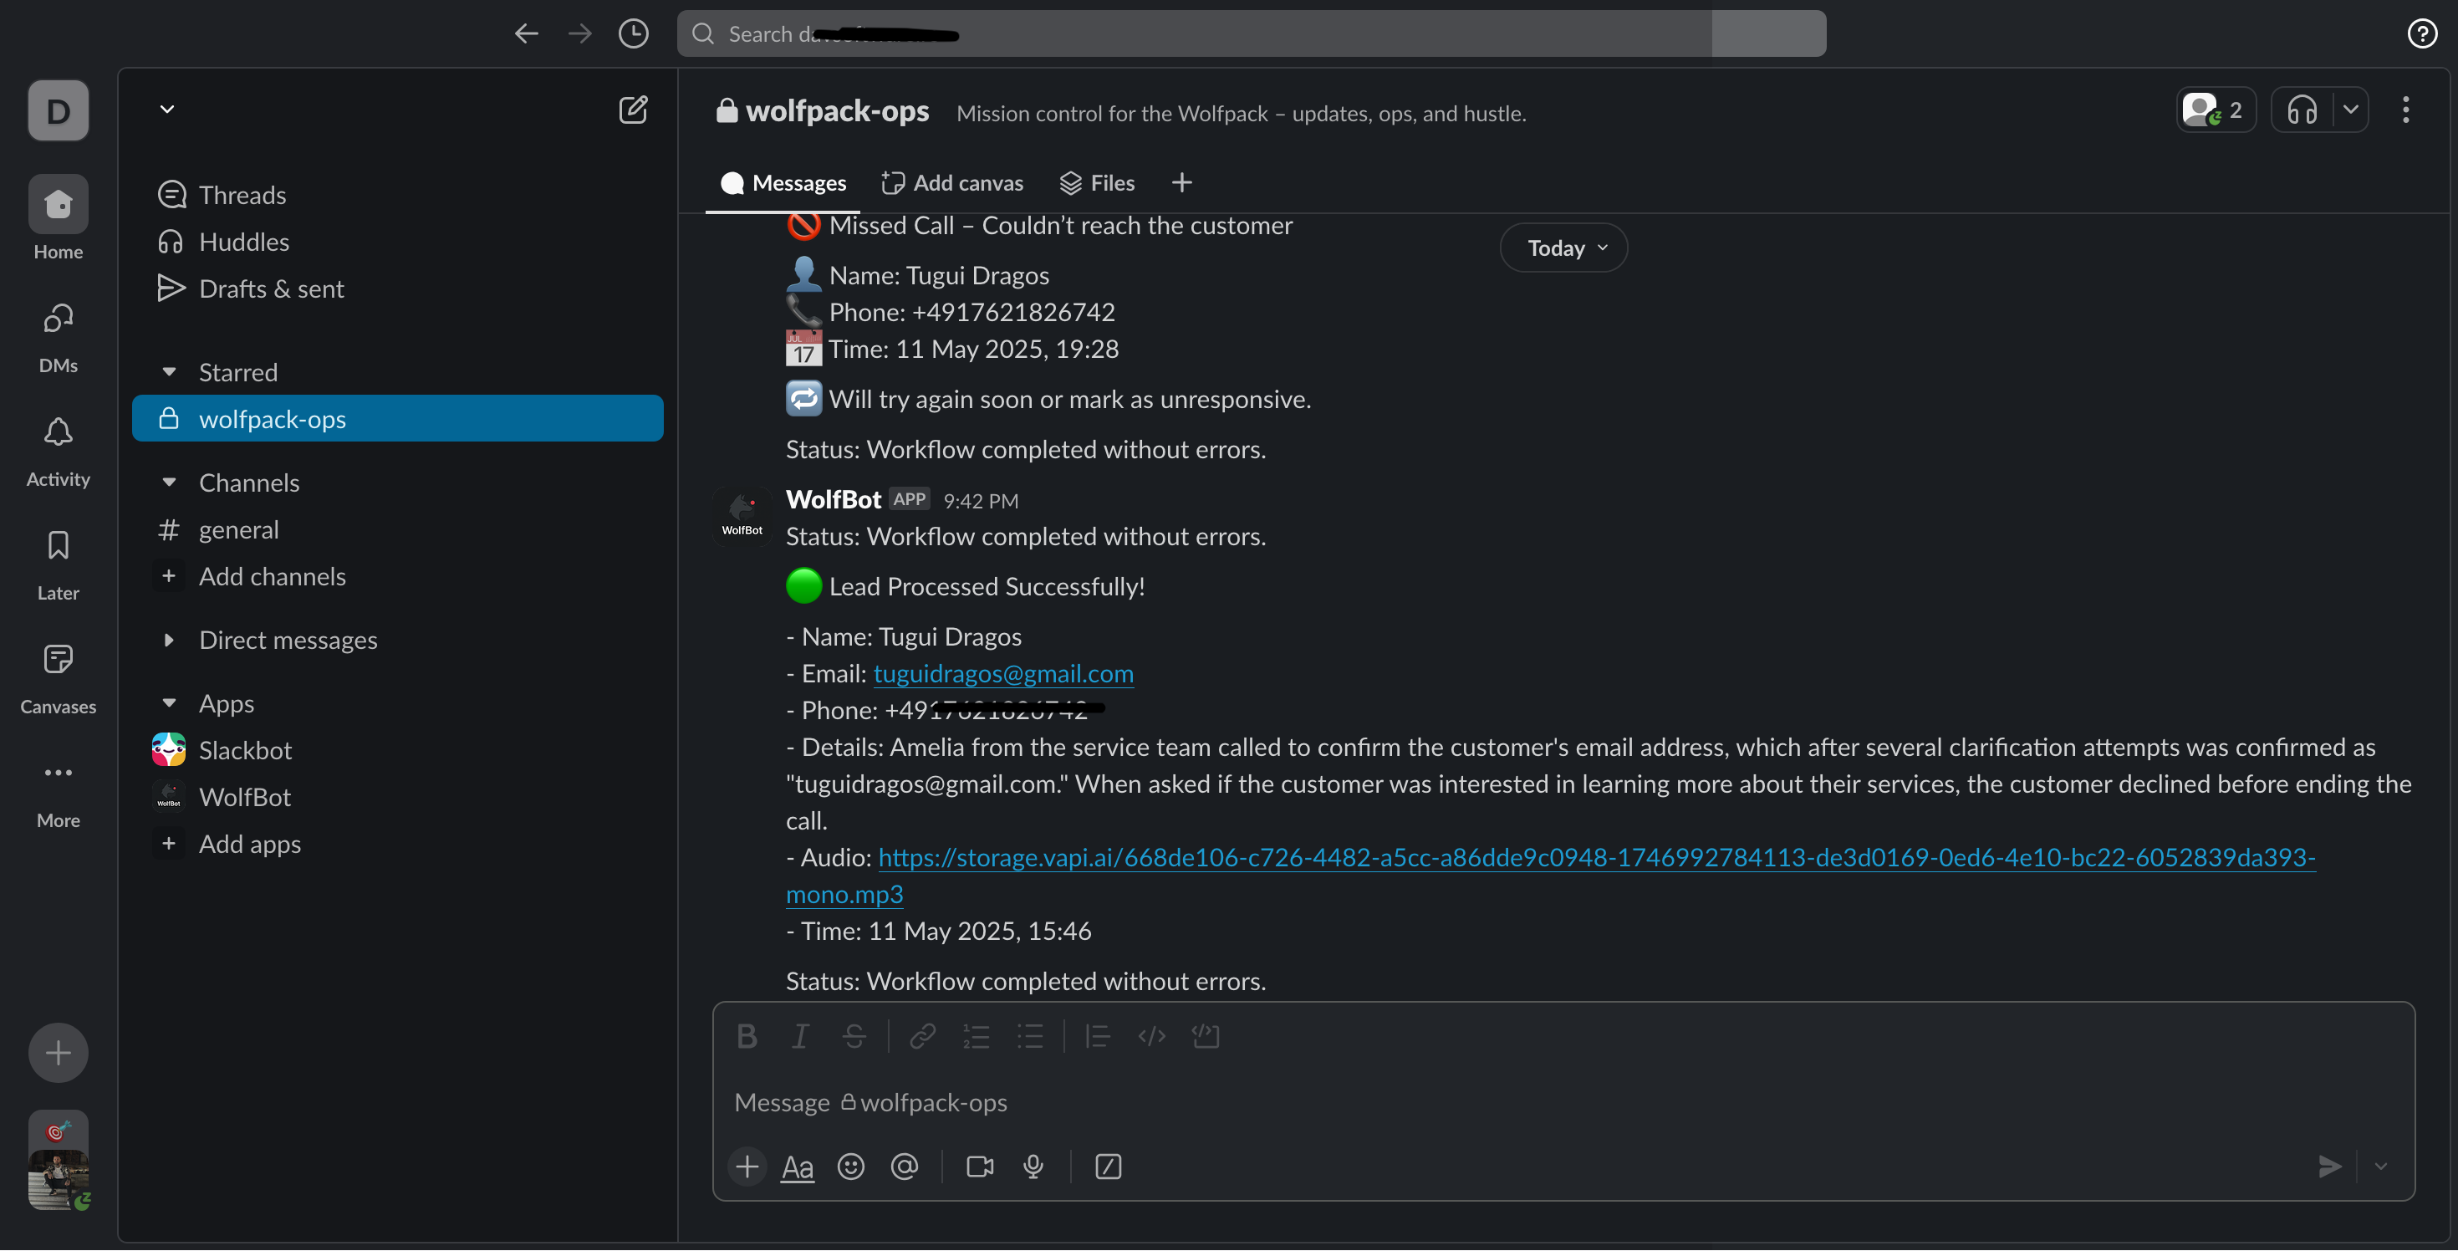Click Add apps
This screenshot has width=2458, height=1251.
coord(397,844)
